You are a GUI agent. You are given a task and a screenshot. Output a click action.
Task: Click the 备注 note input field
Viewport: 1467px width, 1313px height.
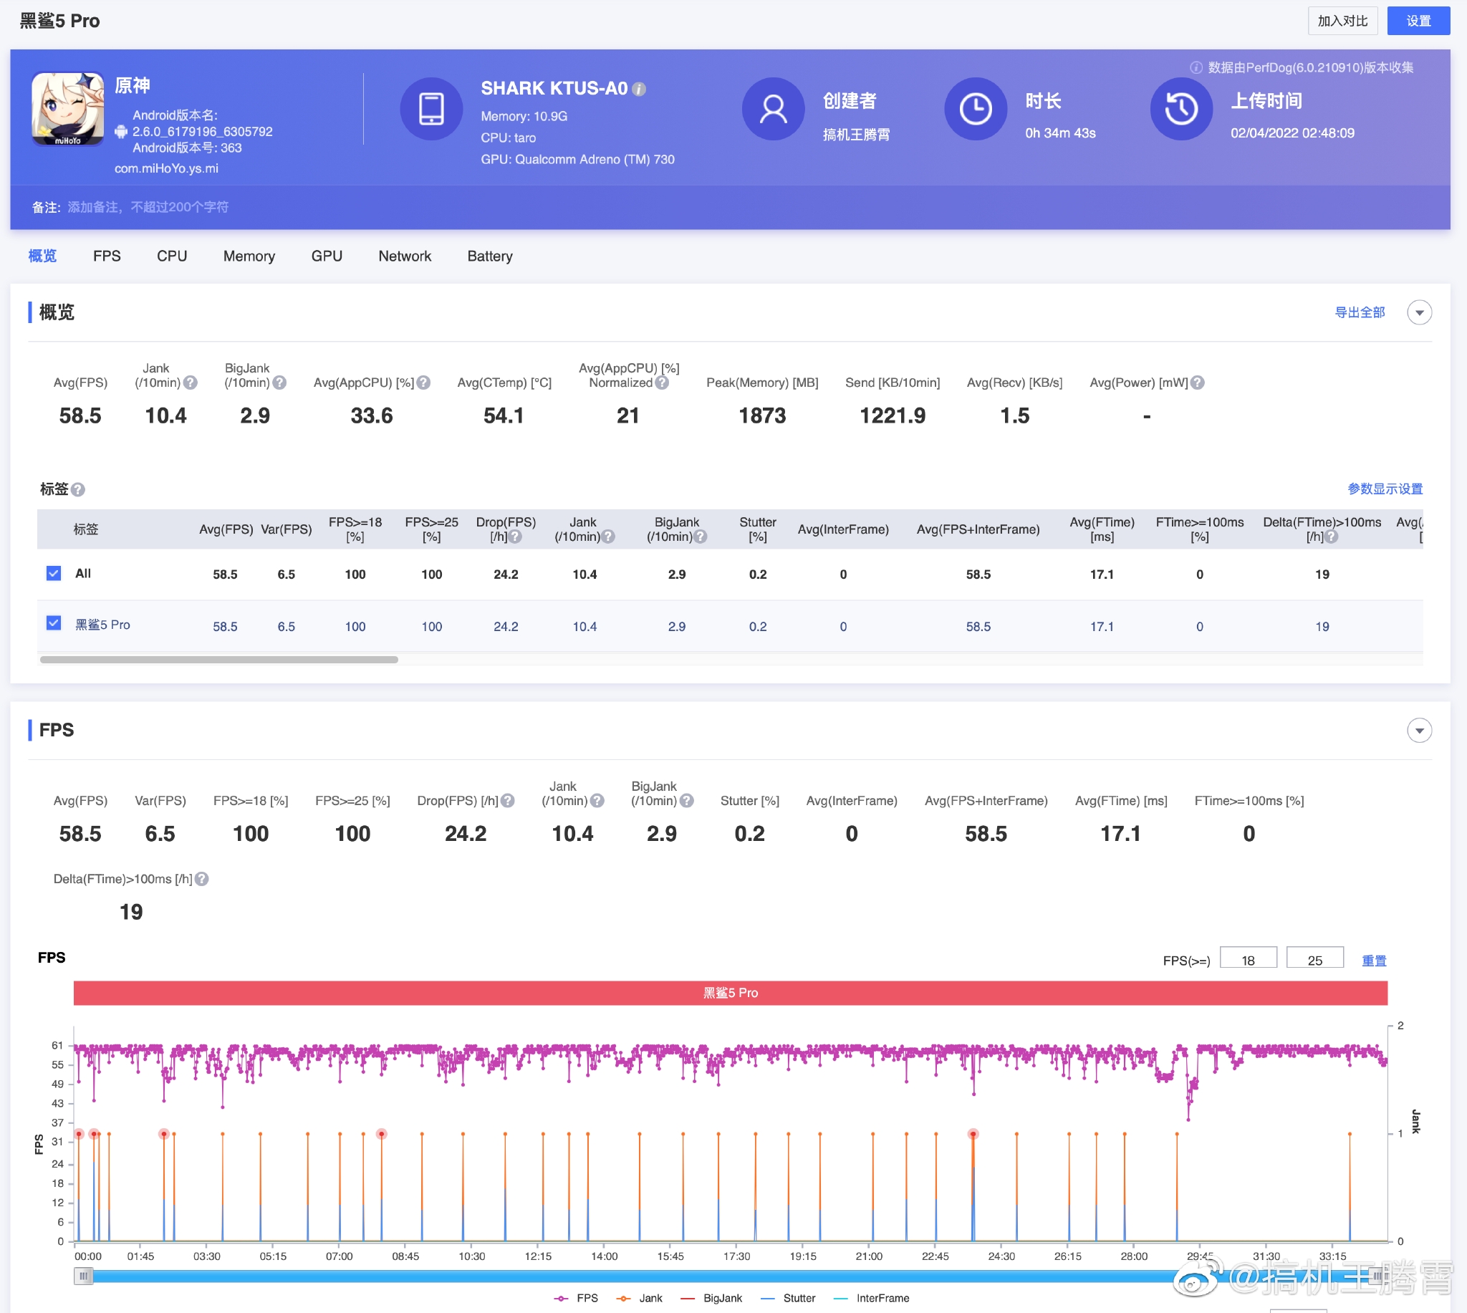point(148,207)
